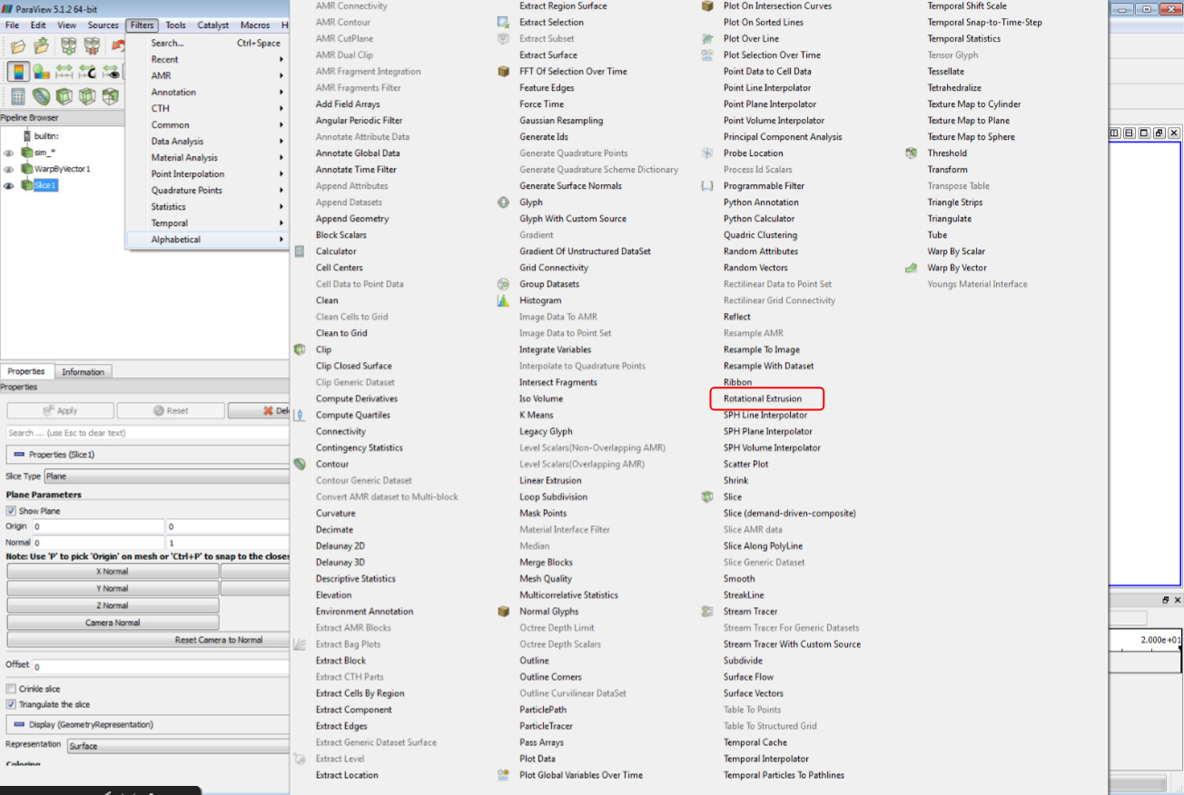Click the first Origin coordinate field
This screenshot has width=1184, height=795.
[98, 526]
